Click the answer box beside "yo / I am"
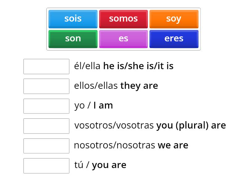This screenshot has height=185, width=247. coord(46,106)
